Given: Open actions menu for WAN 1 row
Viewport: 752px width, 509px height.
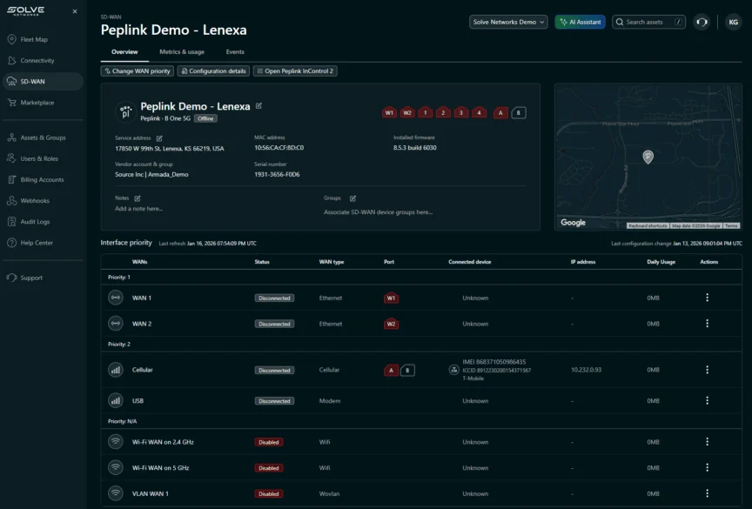Looking at the screenshot, I should pyautogui.click(x=707, y=298).
